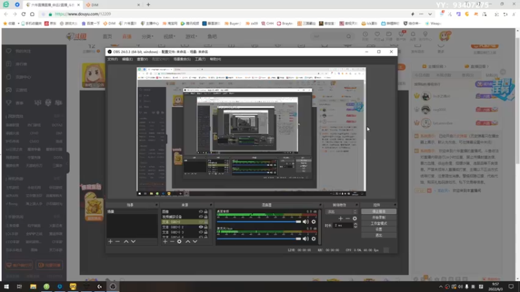Toggle visibility of Text (GDI+) 3 source

coord(201,232)
